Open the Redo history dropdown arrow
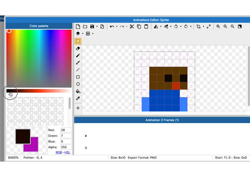This screenshot has width=250, height=177. click(127, 27)
